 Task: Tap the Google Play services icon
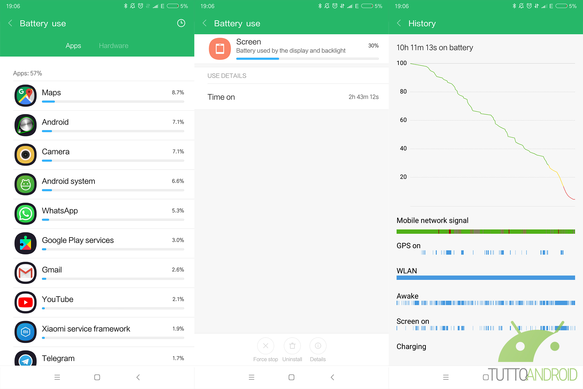26,243
